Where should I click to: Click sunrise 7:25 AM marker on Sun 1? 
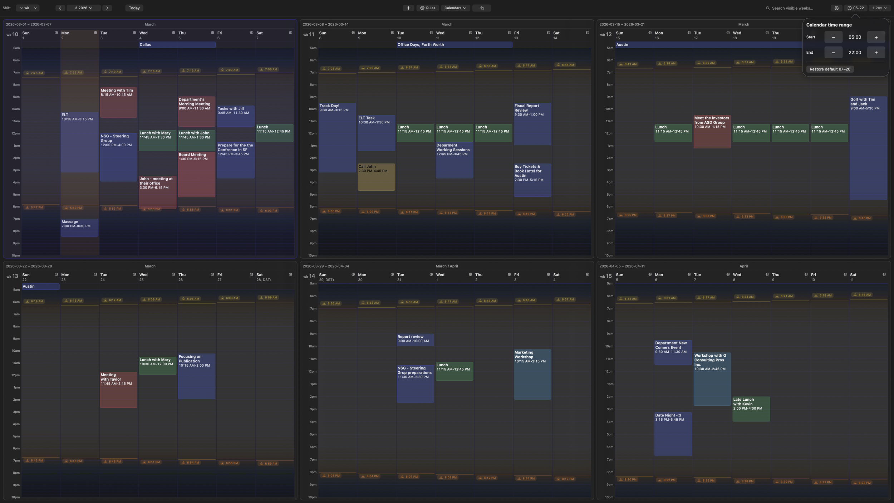click(x=34, y=73)
